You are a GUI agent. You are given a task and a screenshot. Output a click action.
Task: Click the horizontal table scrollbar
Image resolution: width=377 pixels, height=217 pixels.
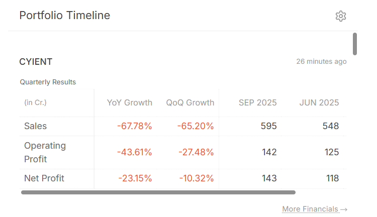(x=158, y=192)
